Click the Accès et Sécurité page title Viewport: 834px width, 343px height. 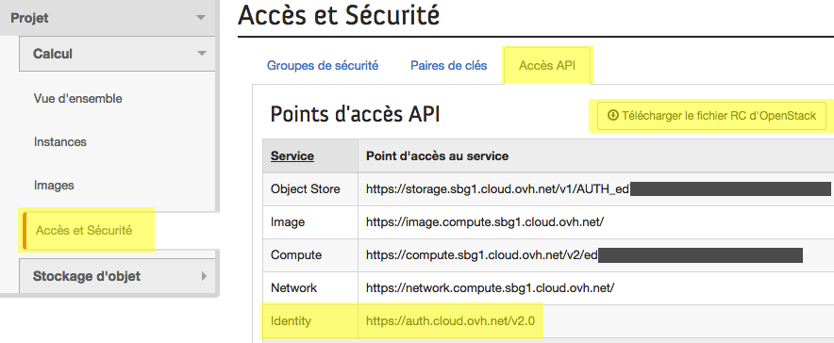point(339,15)
